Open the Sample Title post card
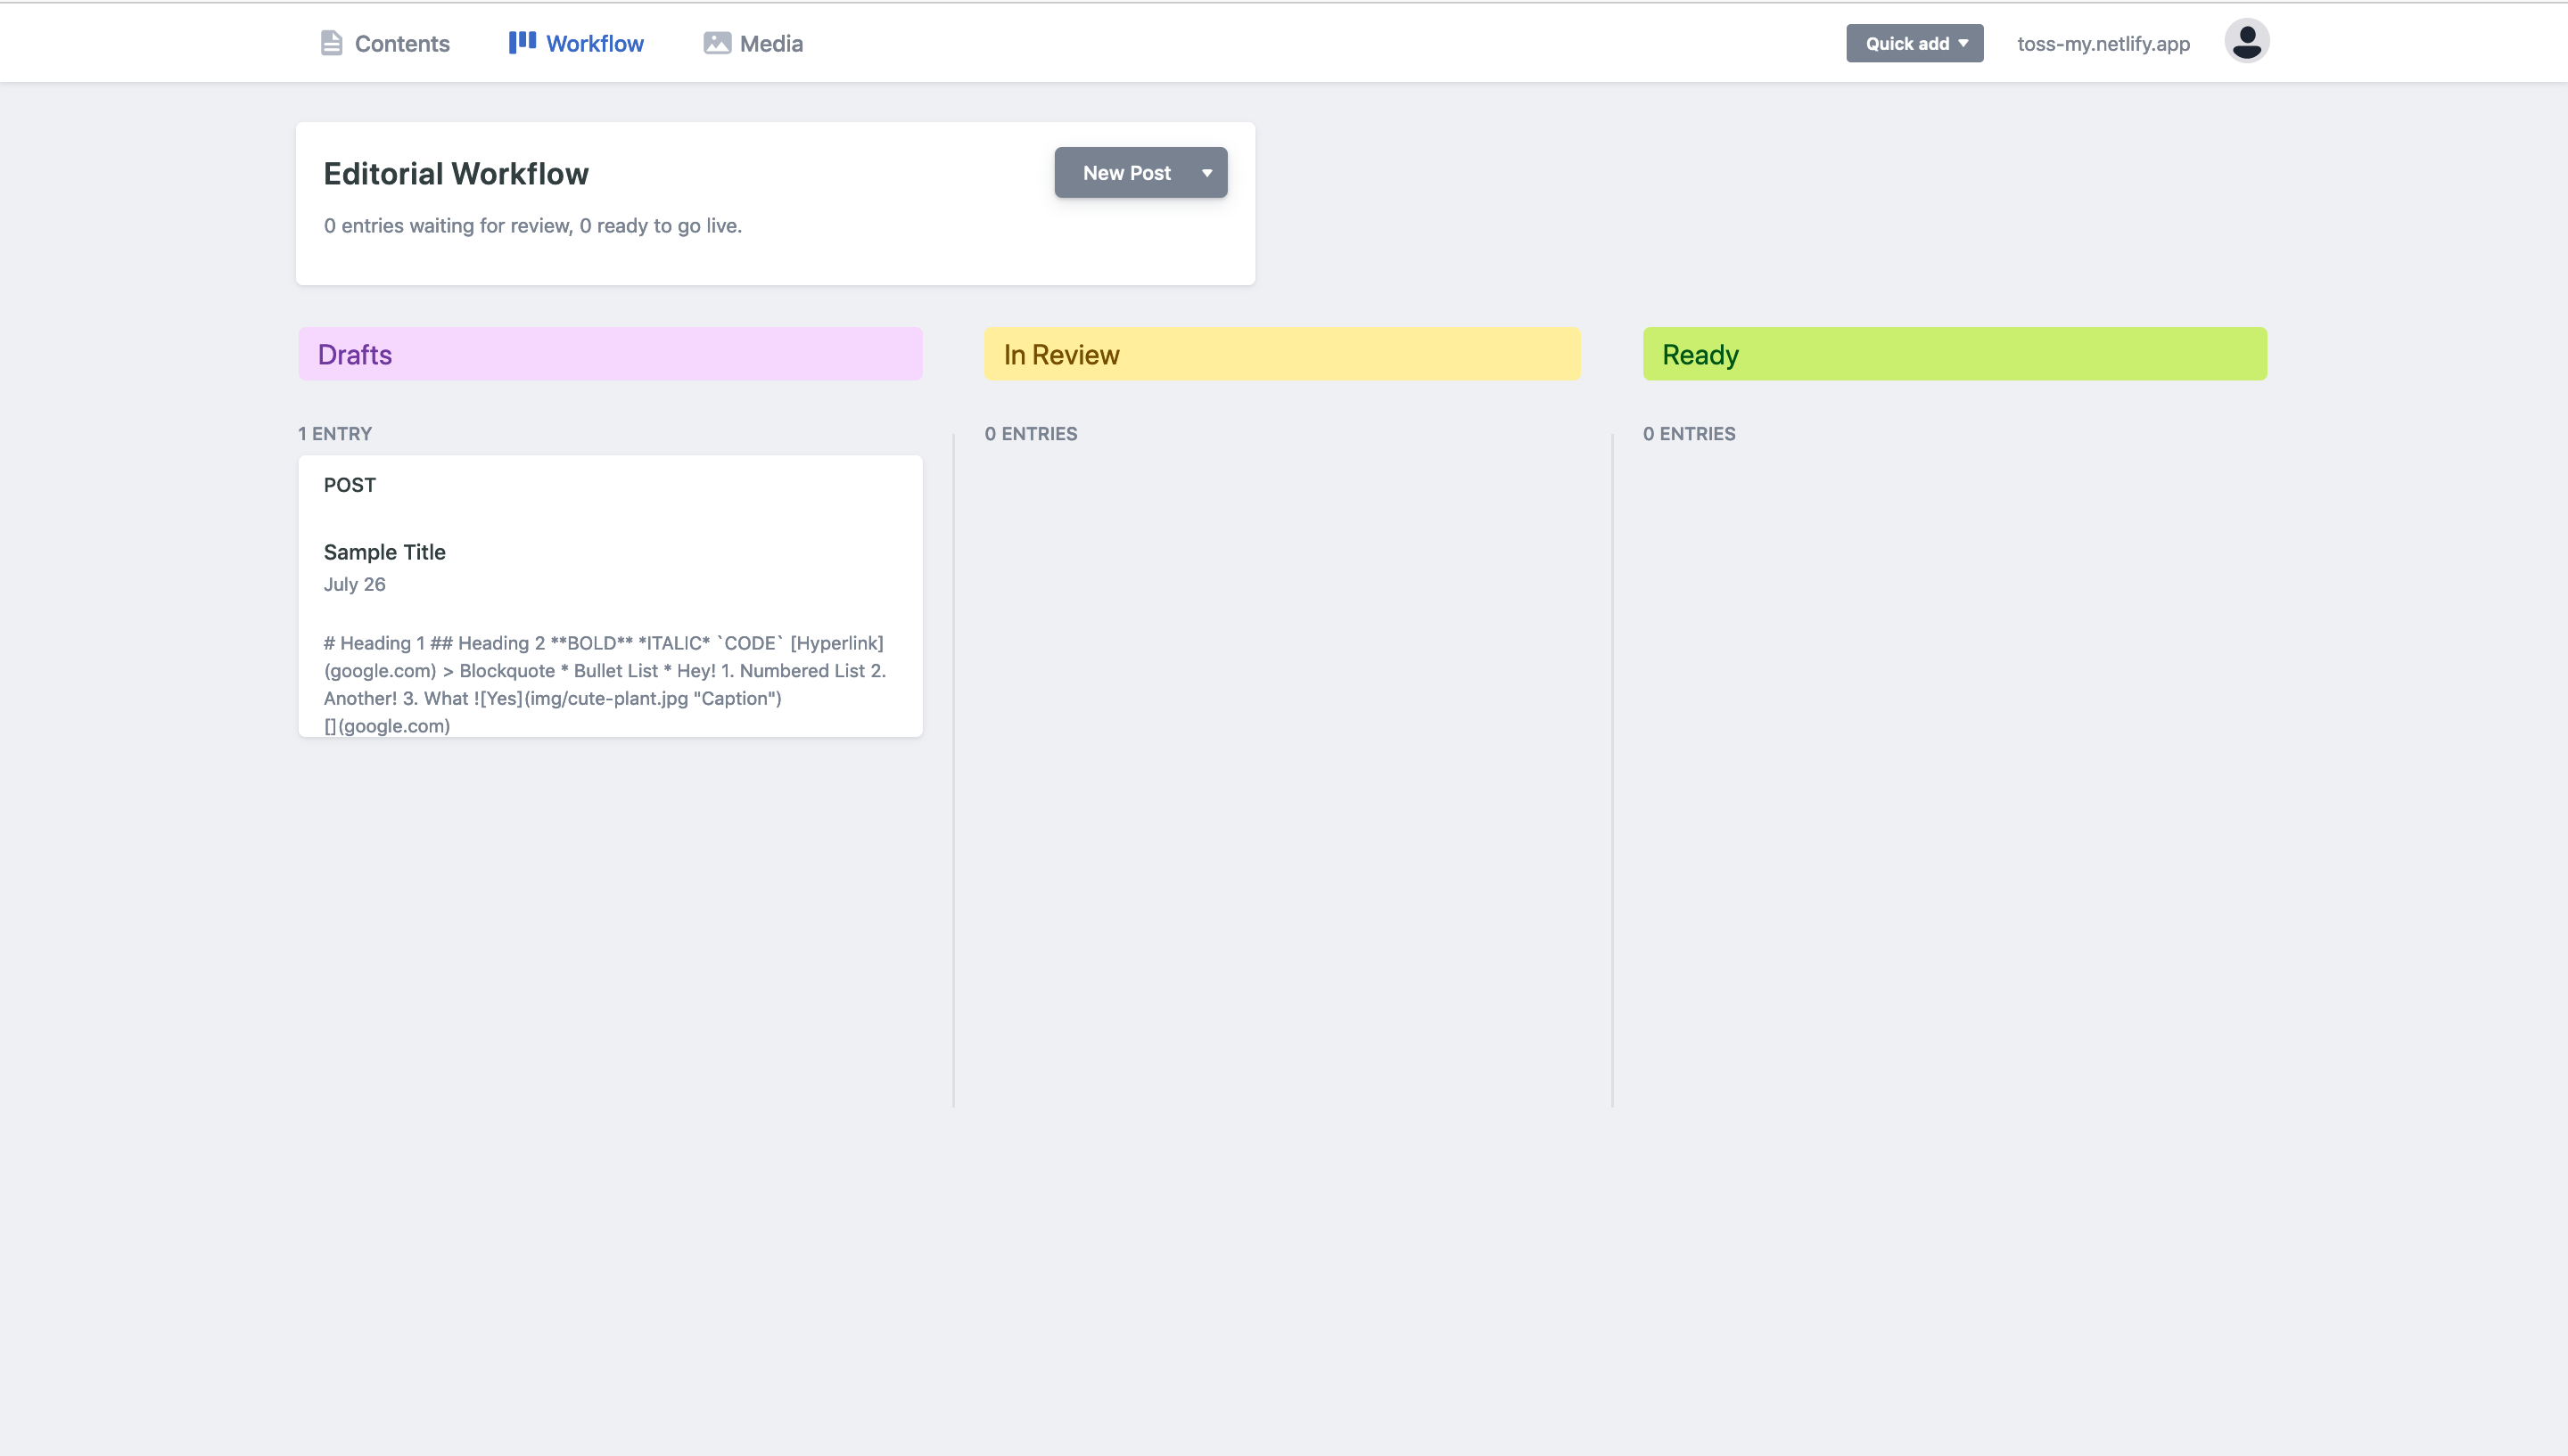2568x1456 pixels. click(609, 596)
